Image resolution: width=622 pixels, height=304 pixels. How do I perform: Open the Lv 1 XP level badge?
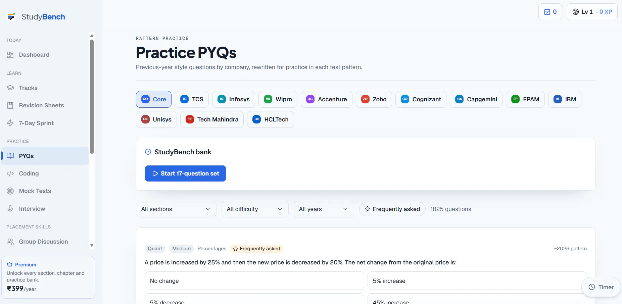pyautogui.click(x=592, y=12)
